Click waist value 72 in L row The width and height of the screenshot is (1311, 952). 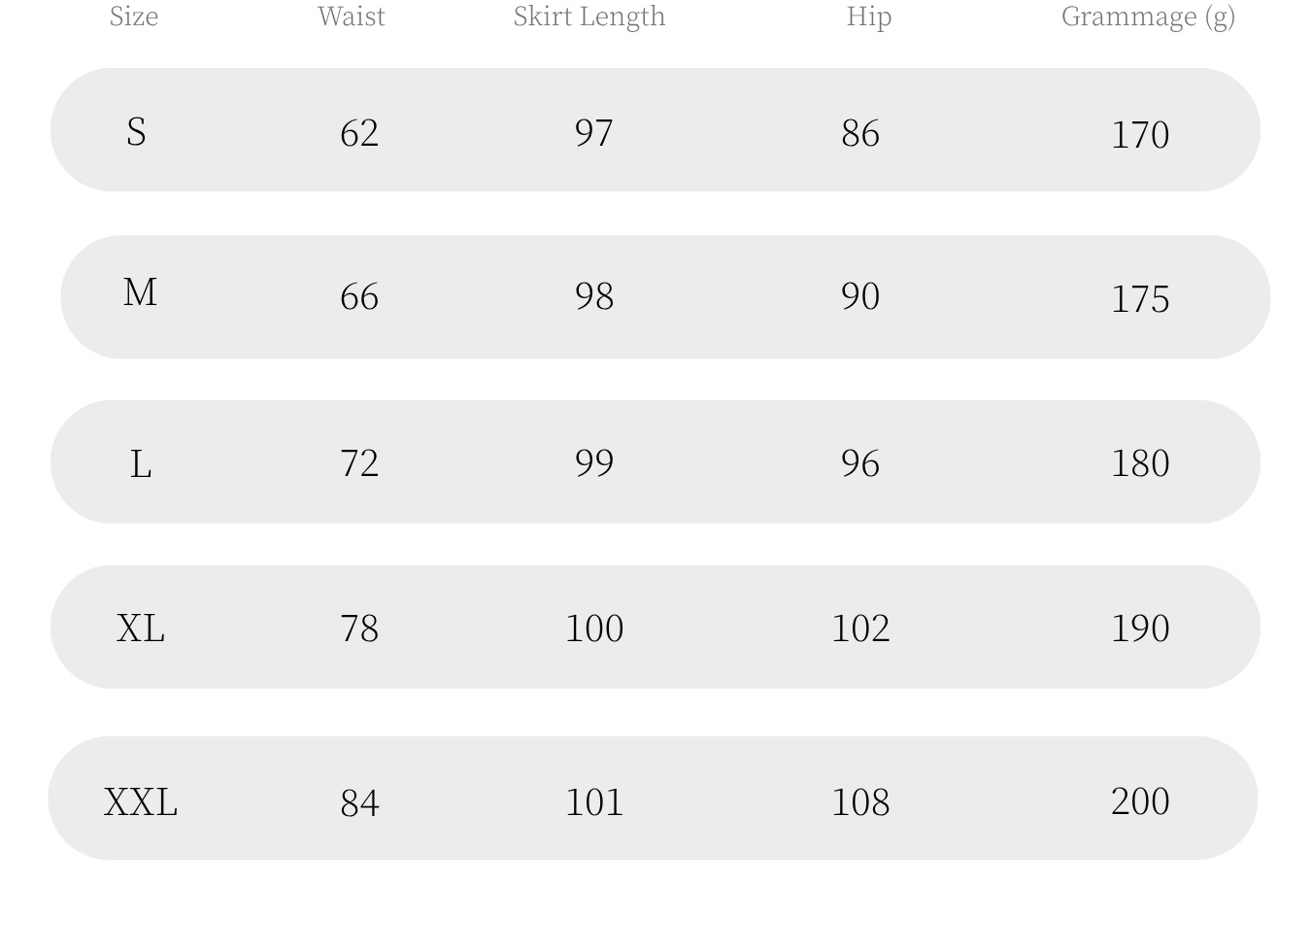click(359, 463)
